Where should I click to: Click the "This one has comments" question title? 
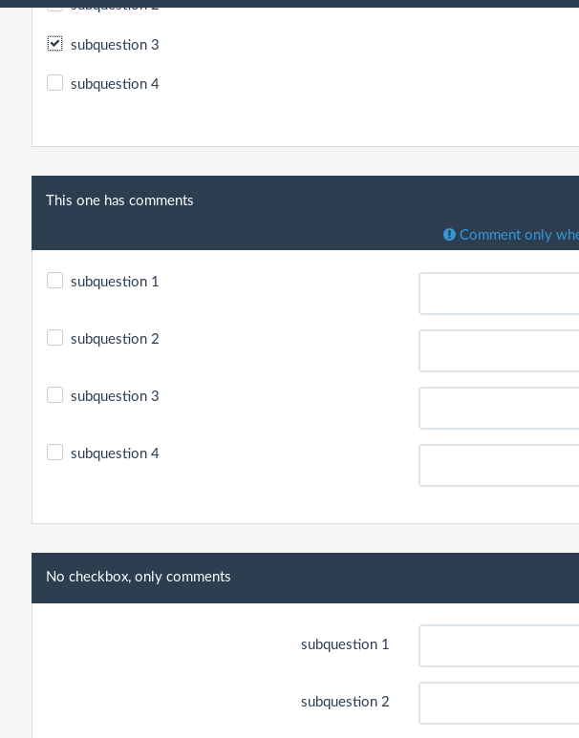119,200
